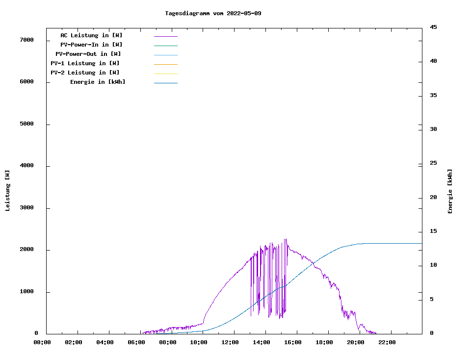The height and width of the screenshot is (353, 471).
Task: Select the 20:00 time axis tick label
Action: 356,342
